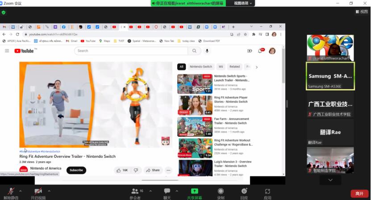This screenshot has height=200, width=371.
Task: Click the Share button under the video
Action: click(153, 170)
